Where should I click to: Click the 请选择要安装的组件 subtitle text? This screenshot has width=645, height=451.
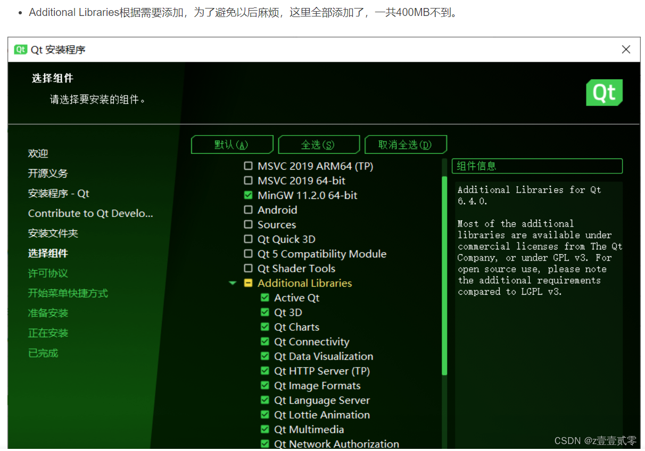(98, 99)
